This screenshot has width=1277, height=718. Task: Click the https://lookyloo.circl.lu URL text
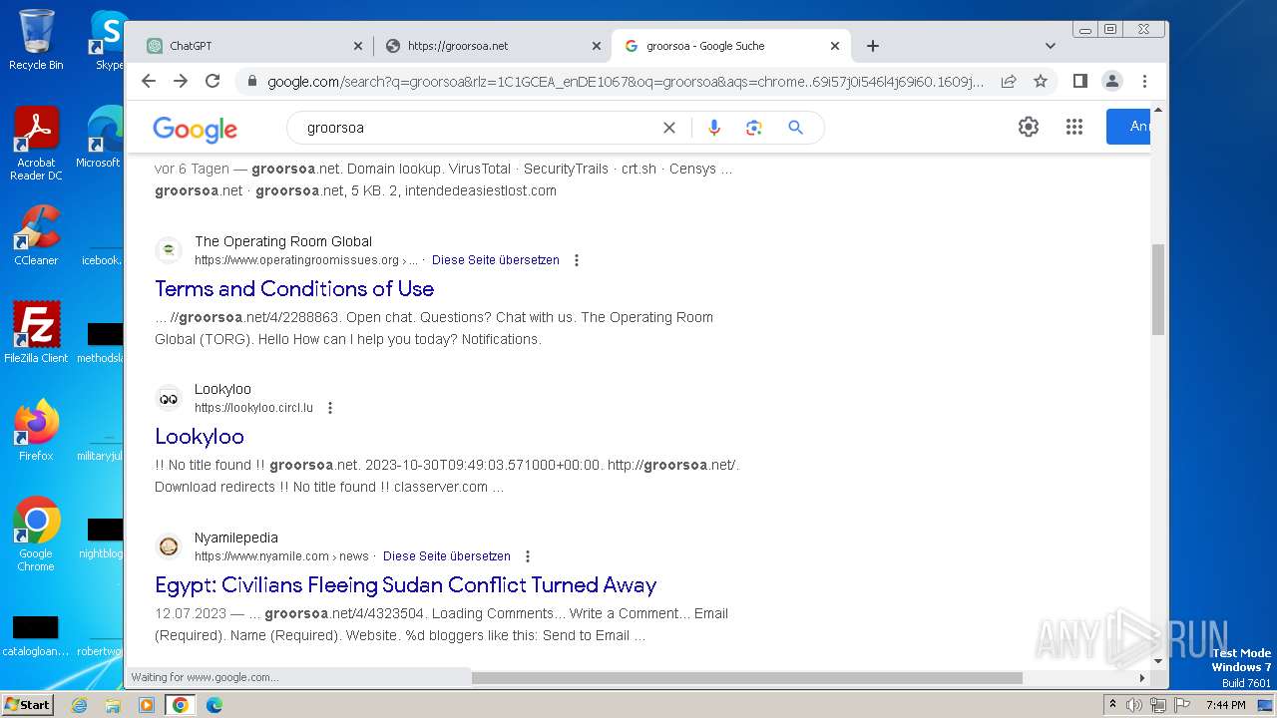[253, 408]
